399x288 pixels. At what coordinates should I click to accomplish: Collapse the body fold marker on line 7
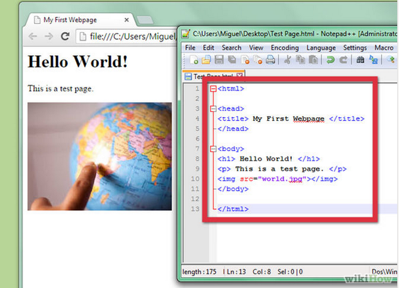213,149
